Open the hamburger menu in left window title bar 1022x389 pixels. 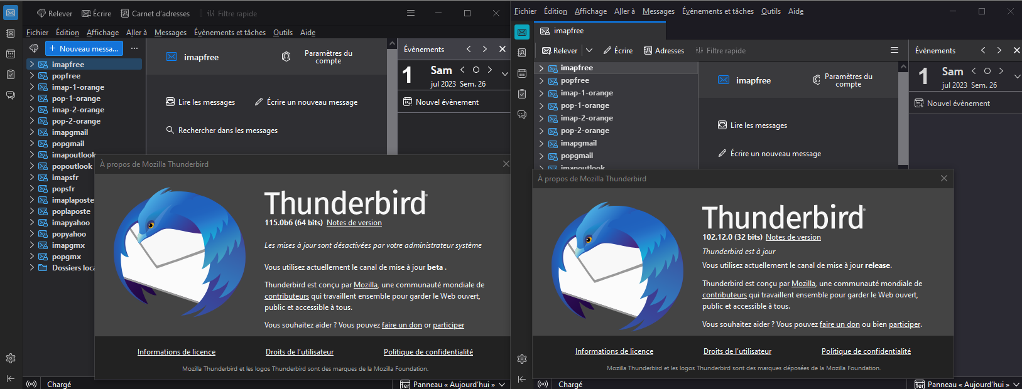coord(411,13)
